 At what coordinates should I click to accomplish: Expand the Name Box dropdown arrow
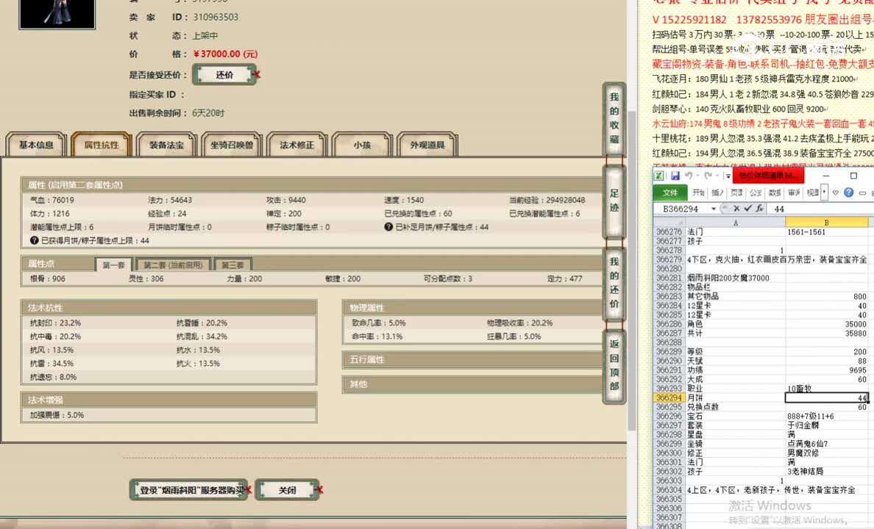tap(713, 209)
